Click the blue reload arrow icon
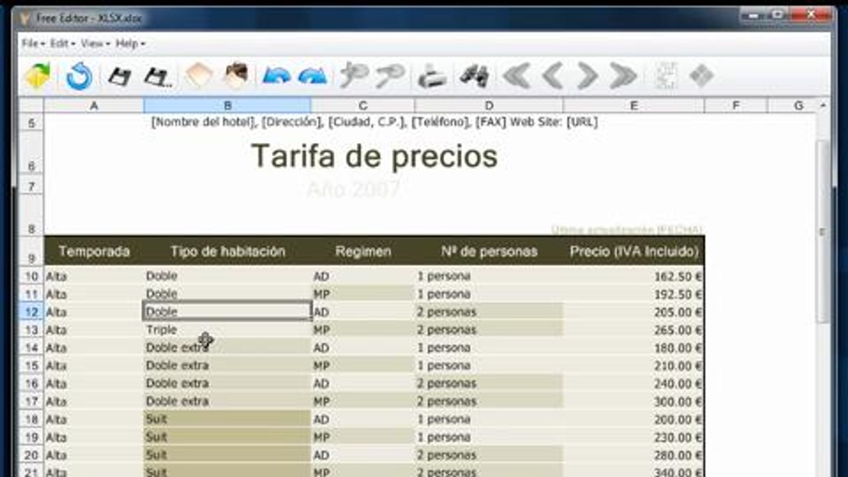Image resolution: width=848 pixels, height=477 pixels. coord(79,76)
